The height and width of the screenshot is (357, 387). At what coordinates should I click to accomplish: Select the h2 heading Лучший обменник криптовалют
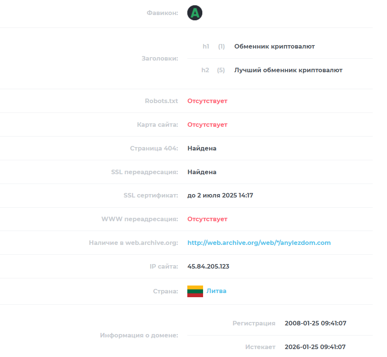[x=288, y=70]
